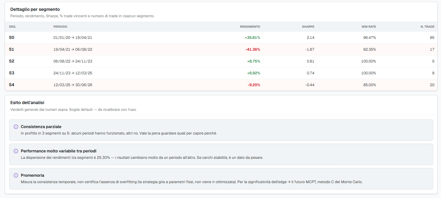Select the S2 segment label
Image resolution: width=441 pixels, height=198 pixels.
click(x=11, y=61)
